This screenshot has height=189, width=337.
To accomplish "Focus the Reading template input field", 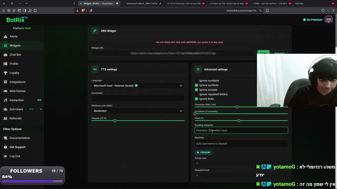I will pos(241,130).
